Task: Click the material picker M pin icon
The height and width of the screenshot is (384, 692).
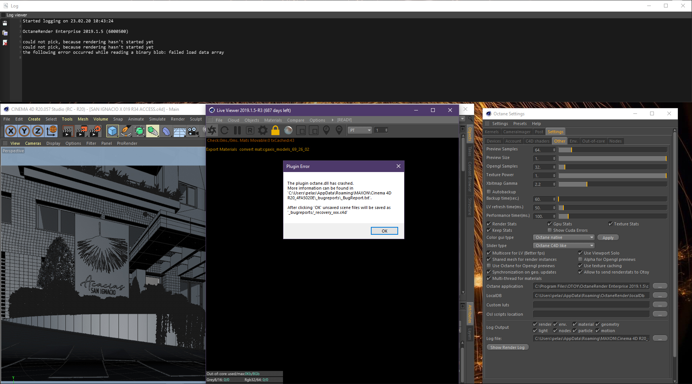Action: (339, 130)
